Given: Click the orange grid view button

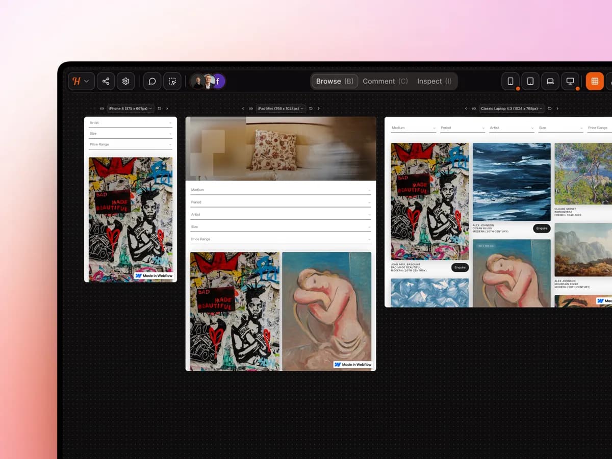Looking at the screenshot, I should [x=595, y=81].
